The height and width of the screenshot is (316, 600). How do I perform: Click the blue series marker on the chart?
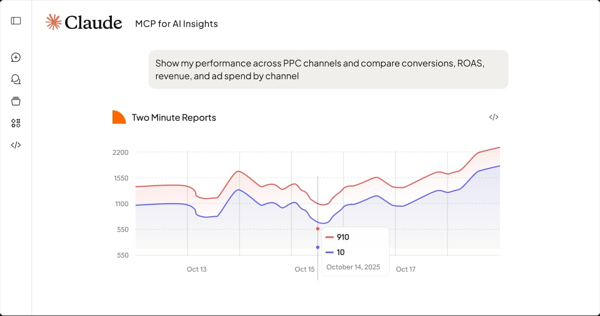pyautogui.click(x=318, y=247)
